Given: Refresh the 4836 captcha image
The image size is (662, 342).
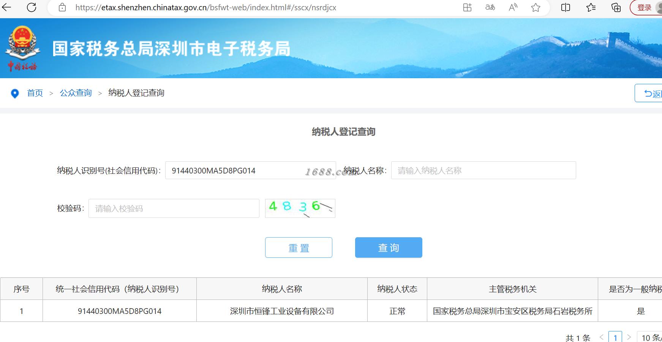Looking at the screenshot, I should tap(300, 208).
